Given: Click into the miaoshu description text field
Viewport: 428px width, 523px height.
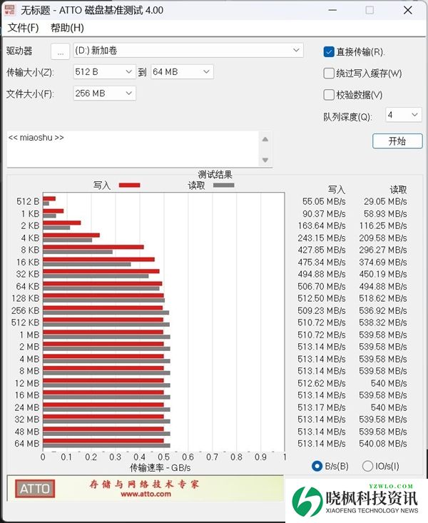Looking at the screenshot, I should pyautogui.click(x=133, y=148).
